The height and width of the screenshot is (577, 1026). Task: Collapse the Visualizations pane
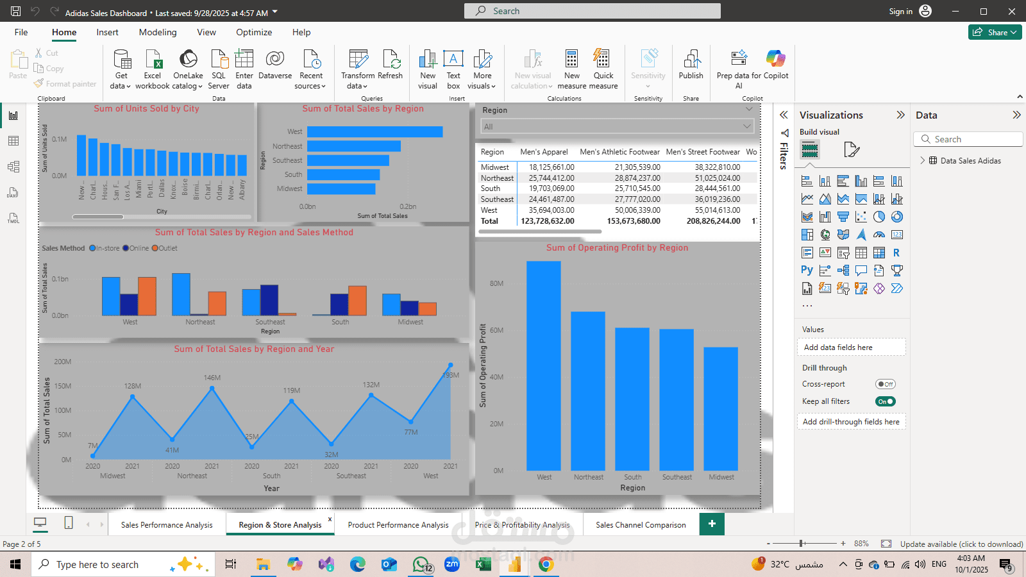point(900,115)
